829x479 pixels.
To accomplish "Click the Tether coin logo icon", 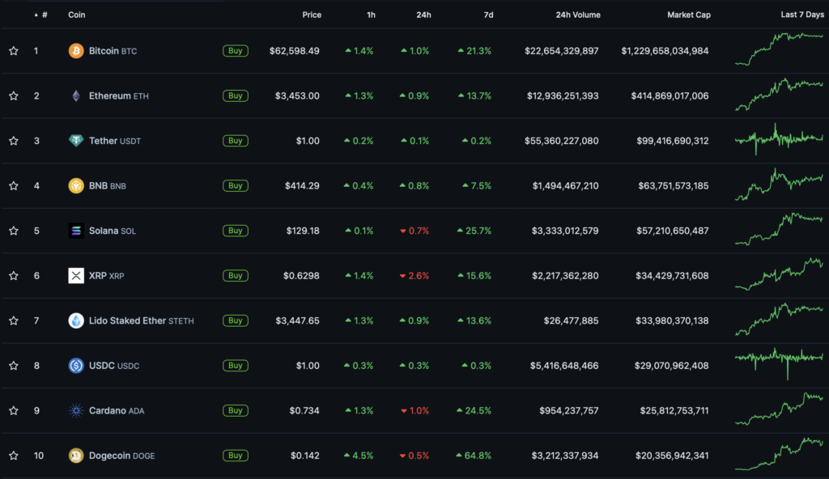I will [x=76, y=141].
